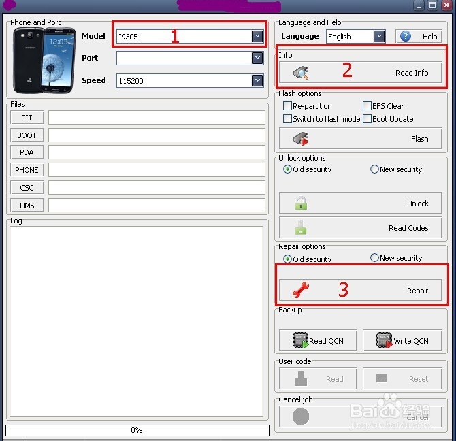
Task: Click the Read QCN chip icon
Action: coord(300,340)
